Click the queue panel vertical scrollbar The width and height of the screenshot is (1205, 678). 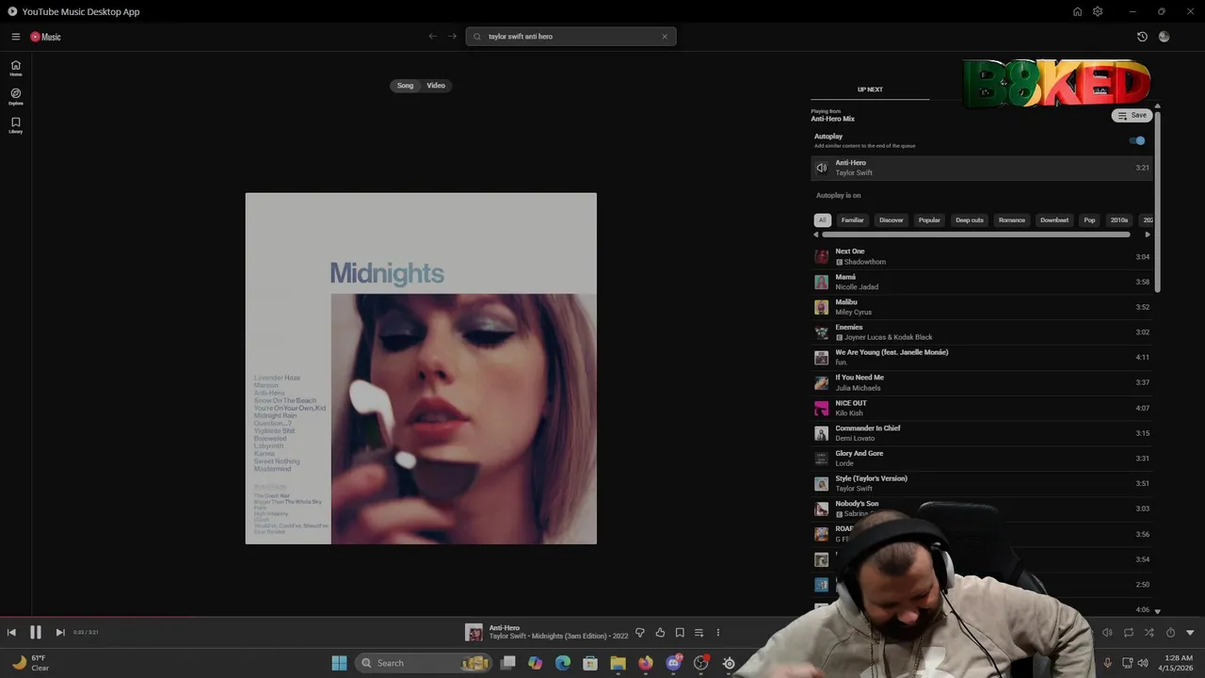click(x=1157, y=202)
